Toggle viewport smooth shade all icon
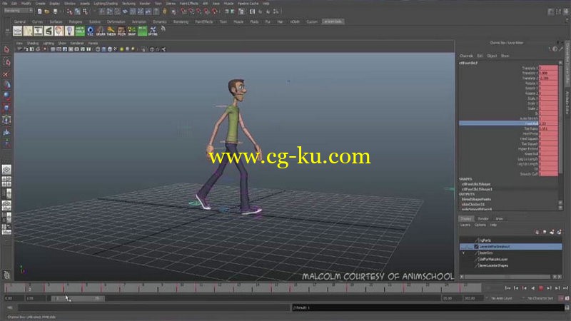Screen dimensions: 571x321 coord(103,49)
